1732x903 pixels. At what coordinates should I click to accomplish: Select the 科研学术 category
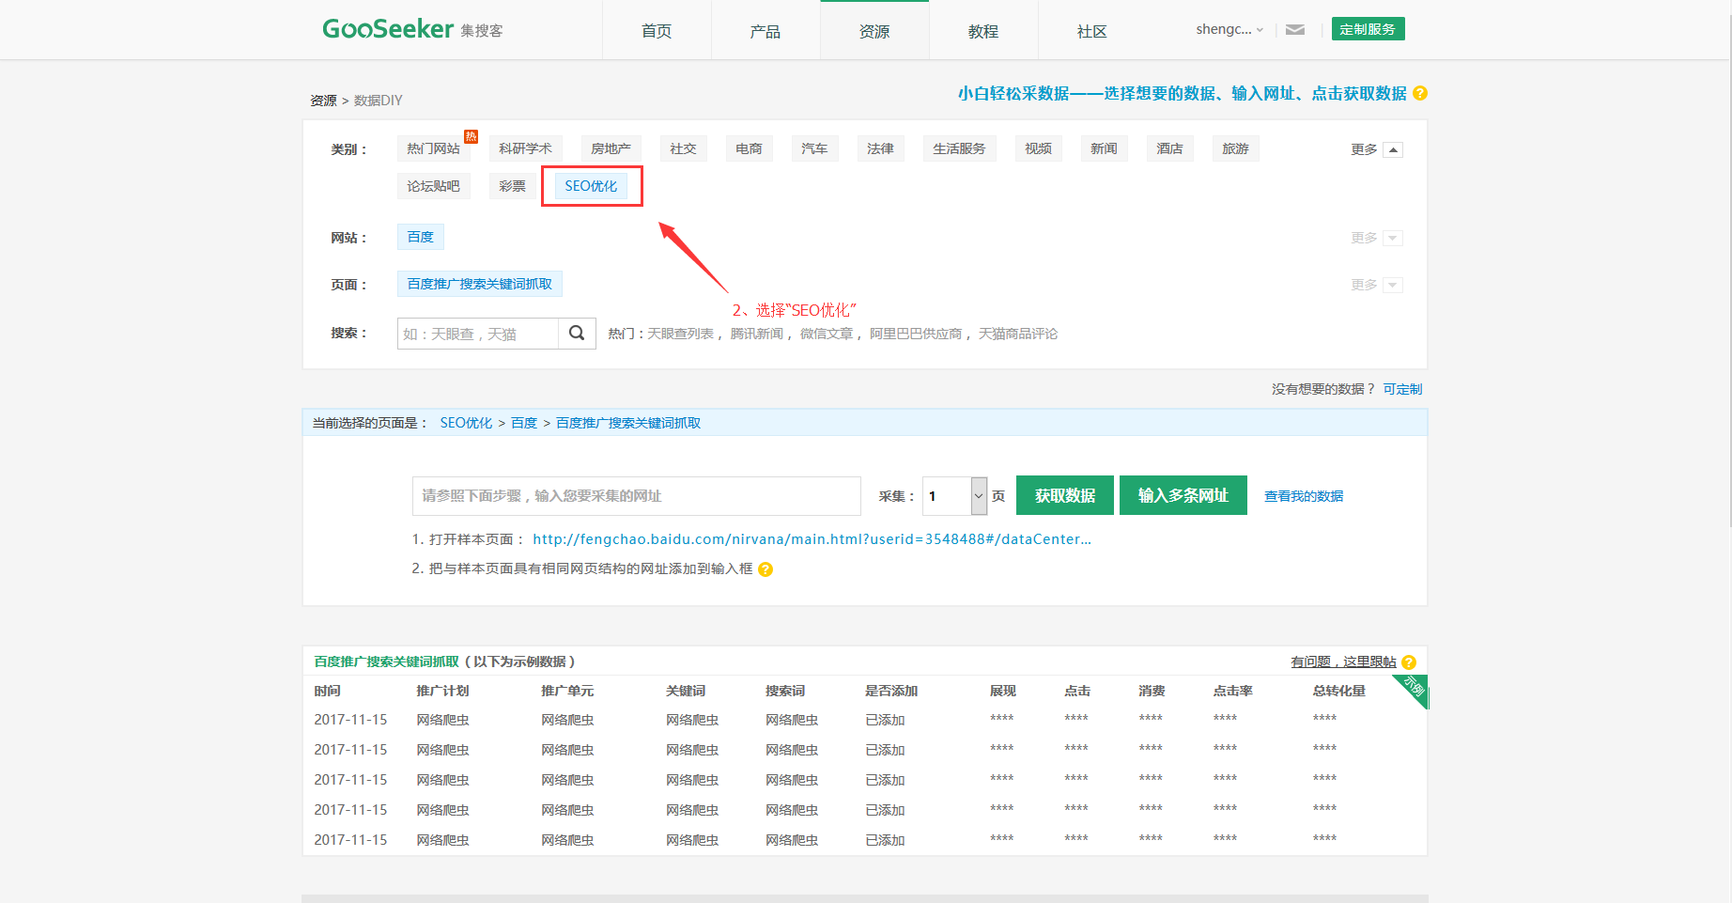tap(526, 148)
